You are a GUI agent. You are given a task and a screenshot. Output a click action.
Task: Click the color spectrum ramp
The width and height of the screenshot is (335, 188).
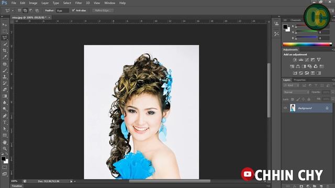point(307,44)
